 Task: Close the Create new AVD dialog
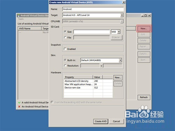point(124,2)
